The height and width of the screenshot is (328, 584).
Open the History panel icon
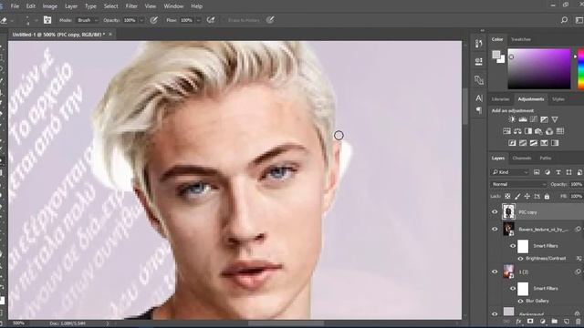click(479, 44)
